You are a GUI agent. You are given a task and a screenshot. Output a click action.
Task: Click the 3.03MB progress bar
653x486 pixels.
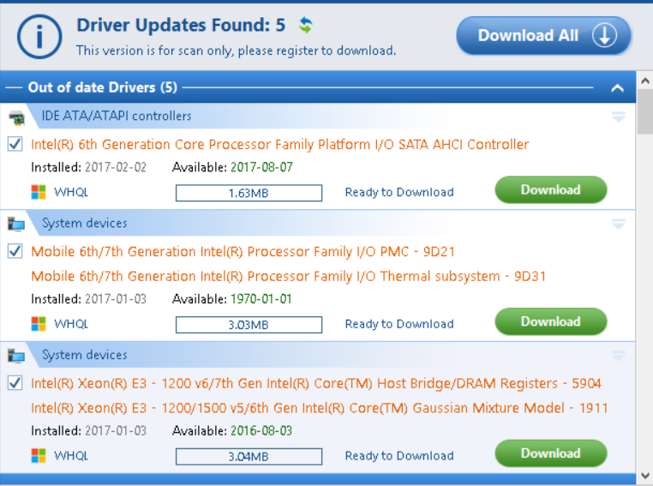249,325
